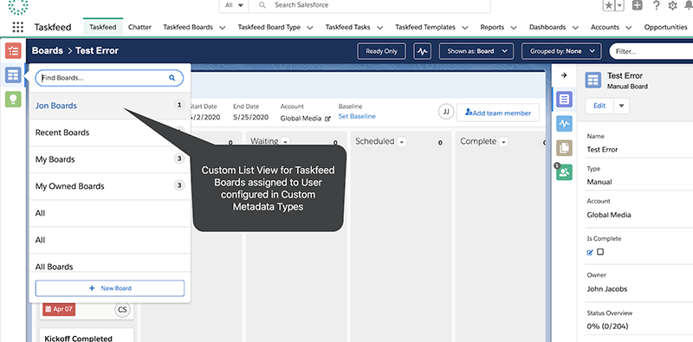
Task: Click the Set Baseline link
Action: point(357,116)
